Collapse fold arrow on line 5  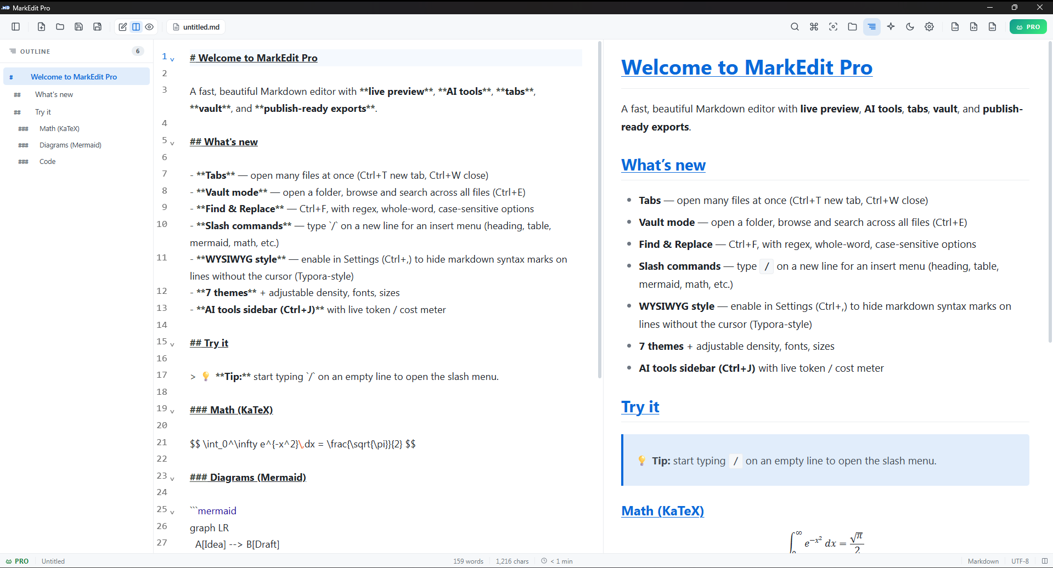[172, 143]
